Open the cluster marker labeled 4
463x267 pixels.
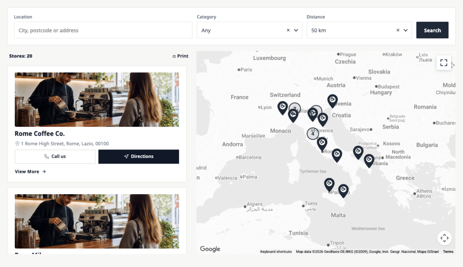(313, 133)
